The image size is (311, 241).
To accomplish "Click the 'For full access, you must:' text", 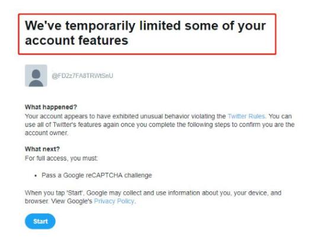I will pyautogui.click(x=61, y=158).
